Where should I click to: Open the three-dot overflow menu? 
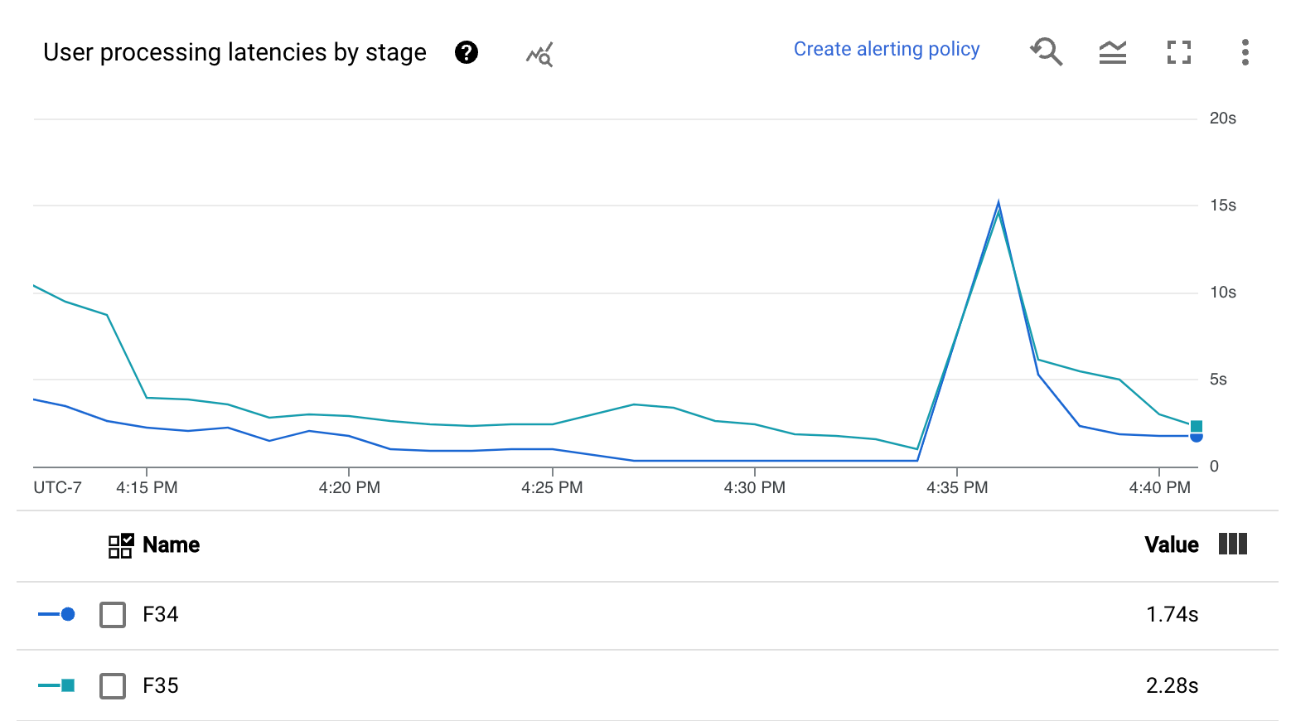1245,52
